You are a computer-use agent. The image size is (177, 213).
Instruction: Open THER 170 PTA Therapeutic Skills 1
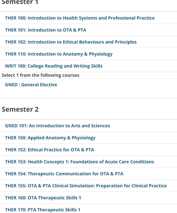[43, 210]
